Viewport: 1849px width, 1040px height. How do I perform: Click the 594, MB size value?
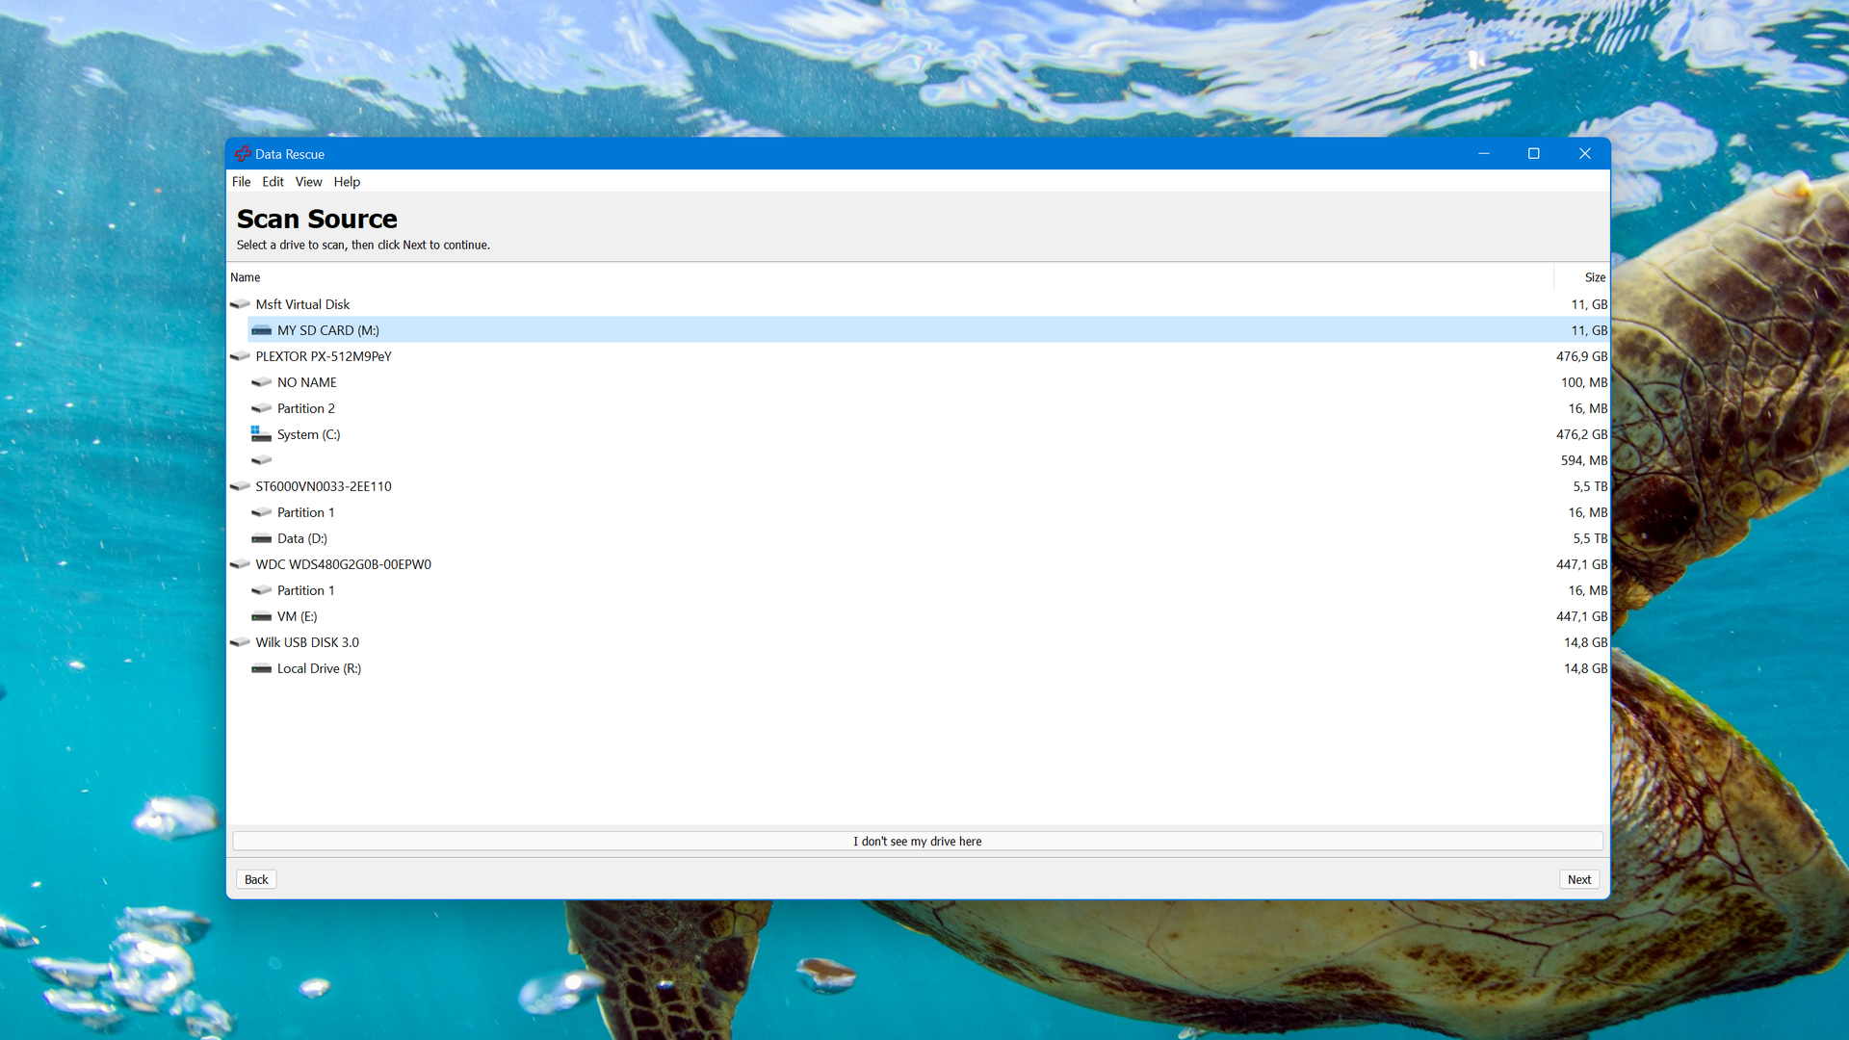[1584, 460]
